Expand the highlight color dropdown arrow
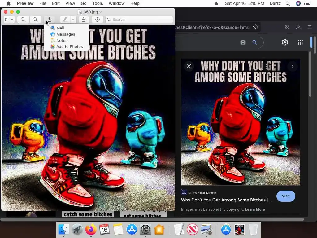 tap(73, 20)
